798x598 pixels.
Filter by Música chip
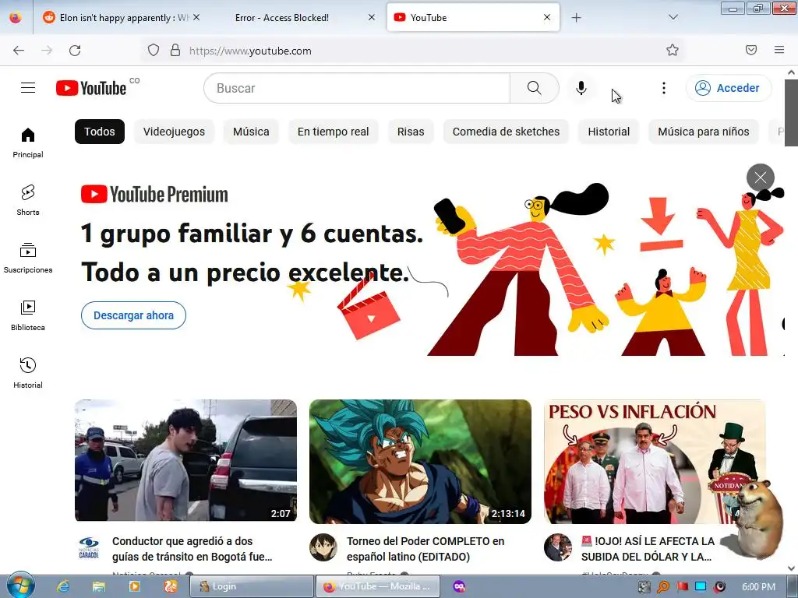(251, 132)
